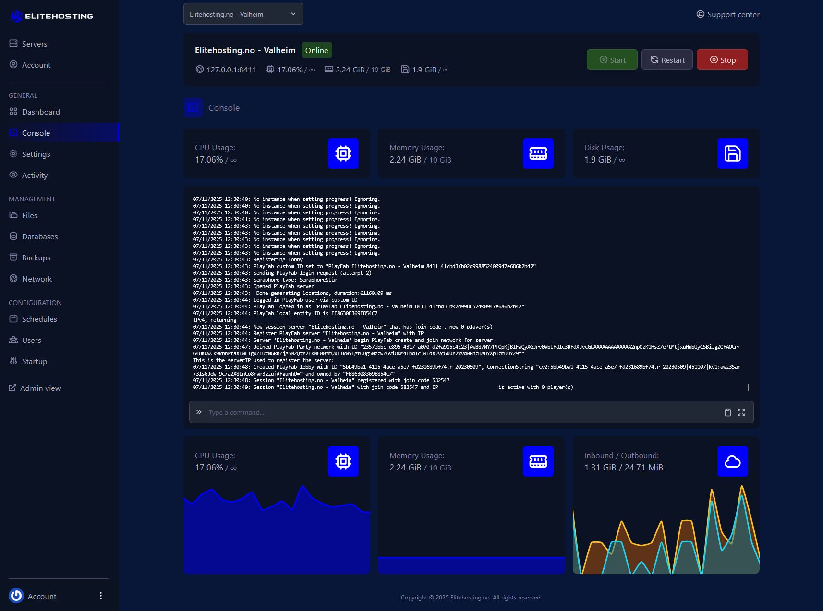Click the Disk Usage floppy icon
Viewport: 823px width, 611px height.
click(x=733, y=153)
